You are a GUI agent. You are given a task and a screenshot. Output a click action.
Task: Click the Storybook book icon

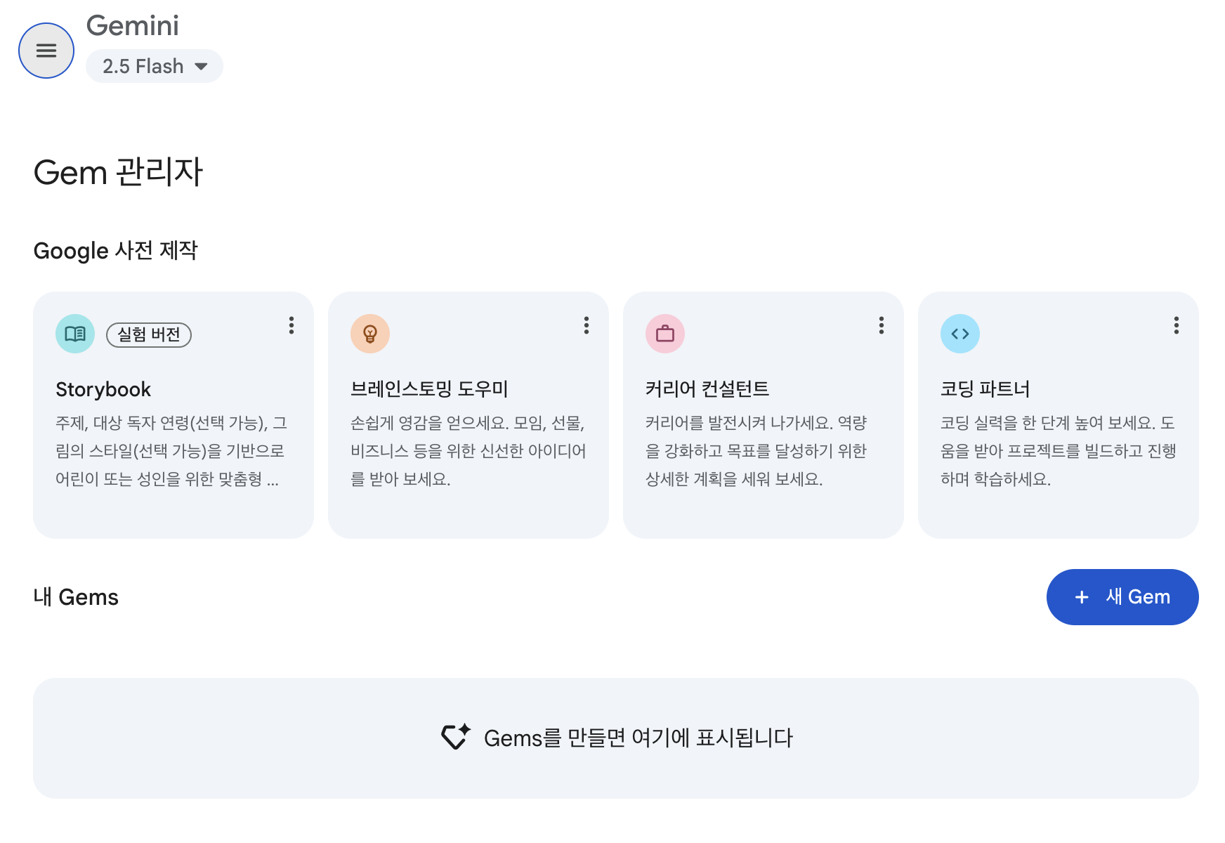74,333
